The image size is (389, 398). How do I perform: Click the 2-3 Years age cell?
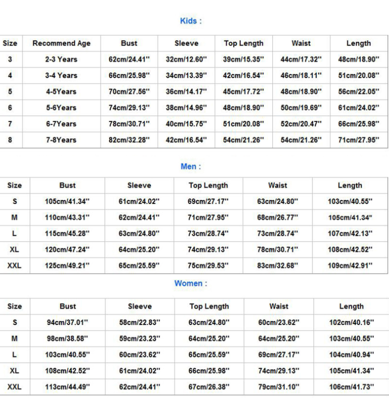(x=61, y=59)
